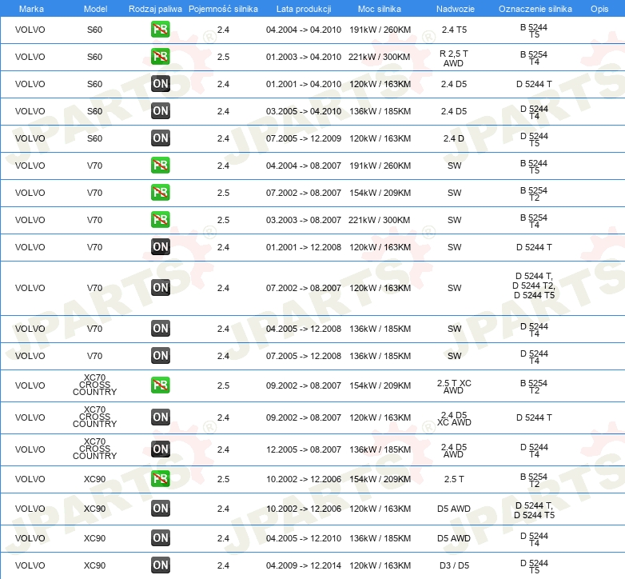Click the Opis column header
625x579 pixels.
599,9
